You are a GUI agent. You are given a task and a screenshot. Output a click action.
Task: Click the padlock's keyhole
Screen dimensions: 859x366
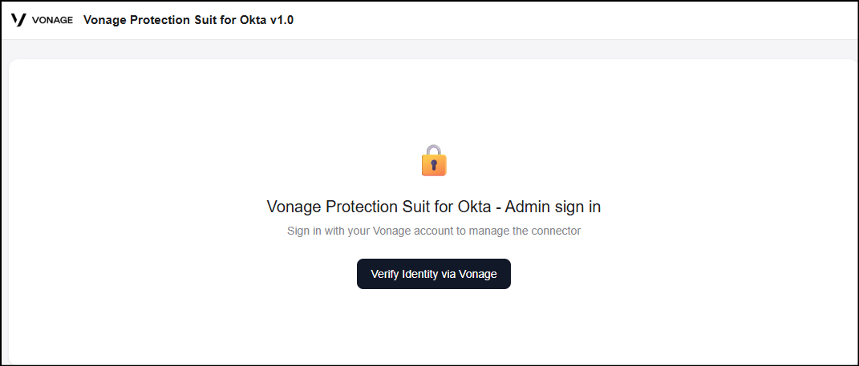[434, 165]
